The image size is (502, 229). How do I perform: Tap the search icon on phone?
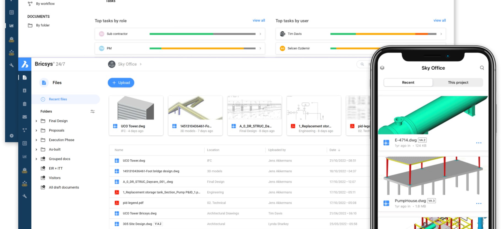[x=482, y=68]
